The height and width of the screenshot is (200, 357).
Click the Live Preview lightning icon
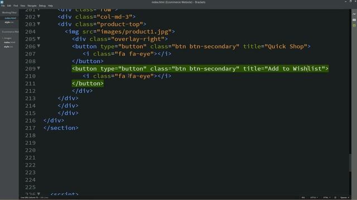pyautogui.click(x=354, y=14)
